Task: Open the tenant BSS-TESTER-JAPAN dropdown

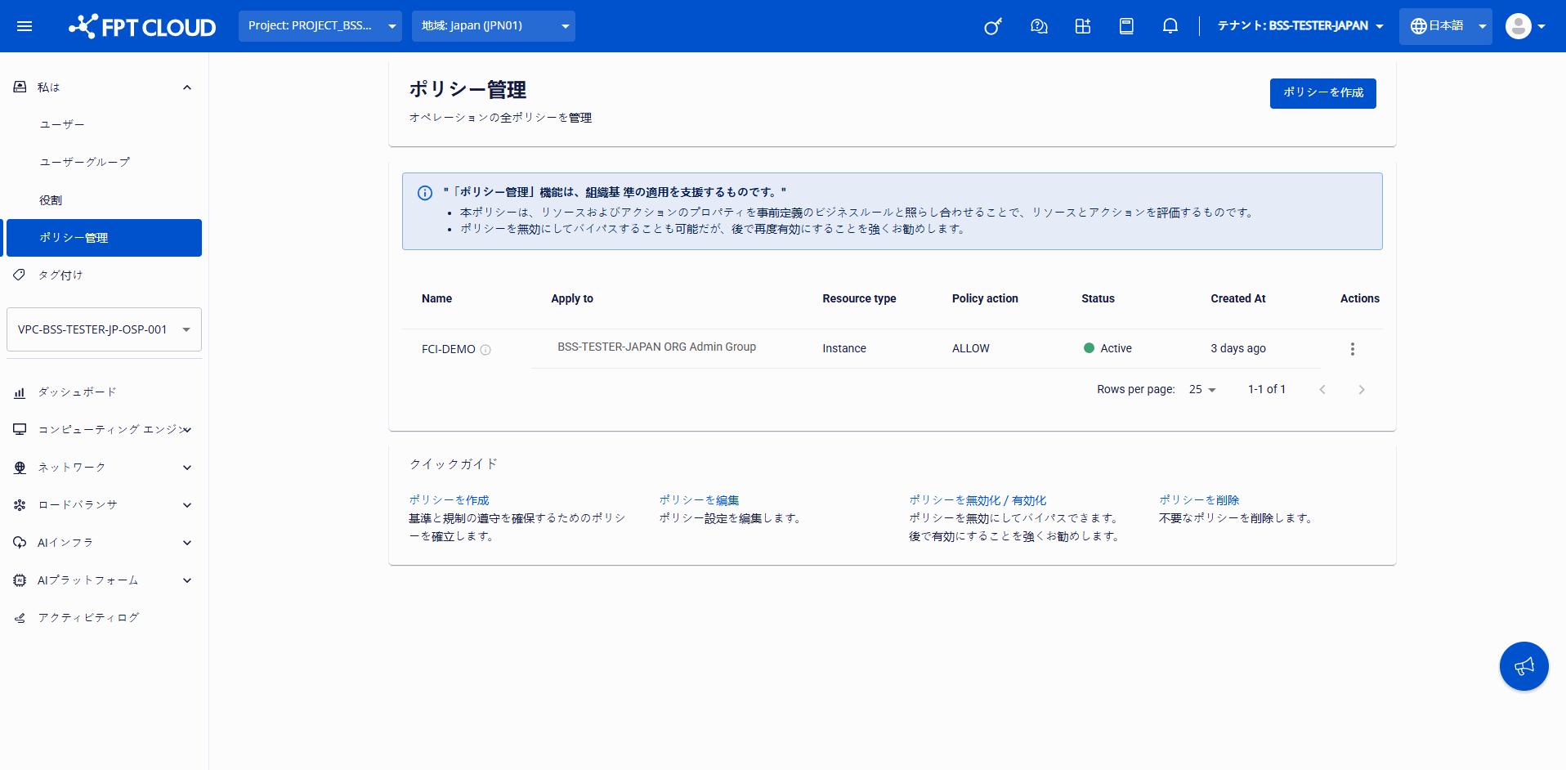Action: tap(1300, 26)
